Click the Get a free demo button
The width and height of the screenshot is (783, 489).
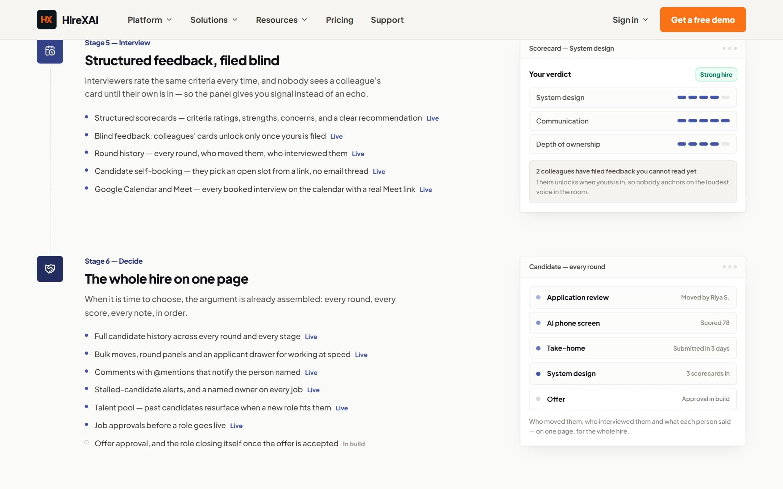(x=703, y=20)
